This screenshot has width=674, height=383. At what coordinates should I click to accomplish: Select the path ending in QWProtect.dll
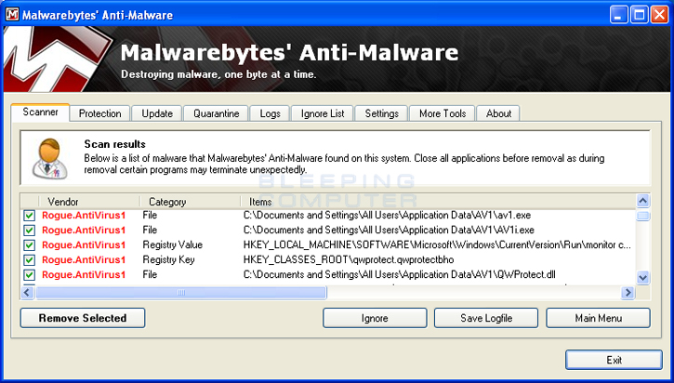click(x=400, y=274)
